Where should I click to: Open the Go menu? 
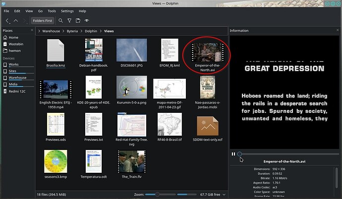[40, 11]
